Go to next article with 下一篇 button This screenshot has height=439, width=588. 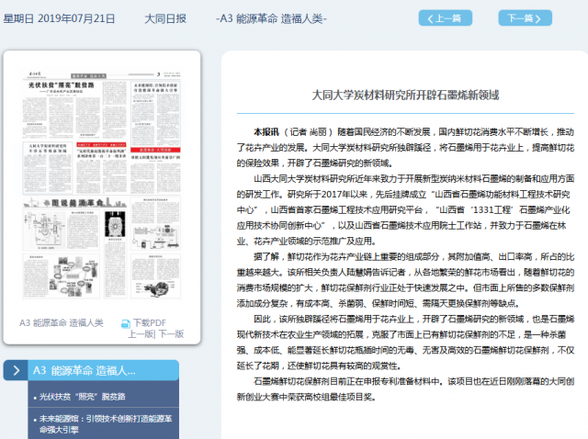coord(525,18)
